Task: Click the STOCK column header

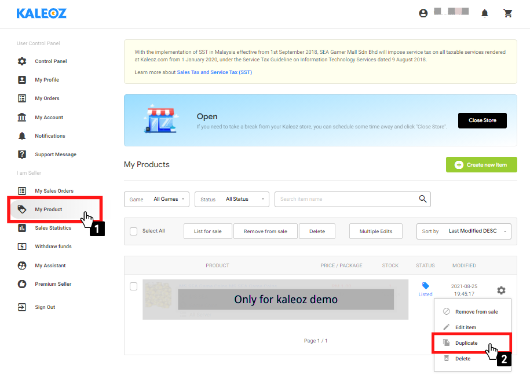Action: tap(390, 266)
